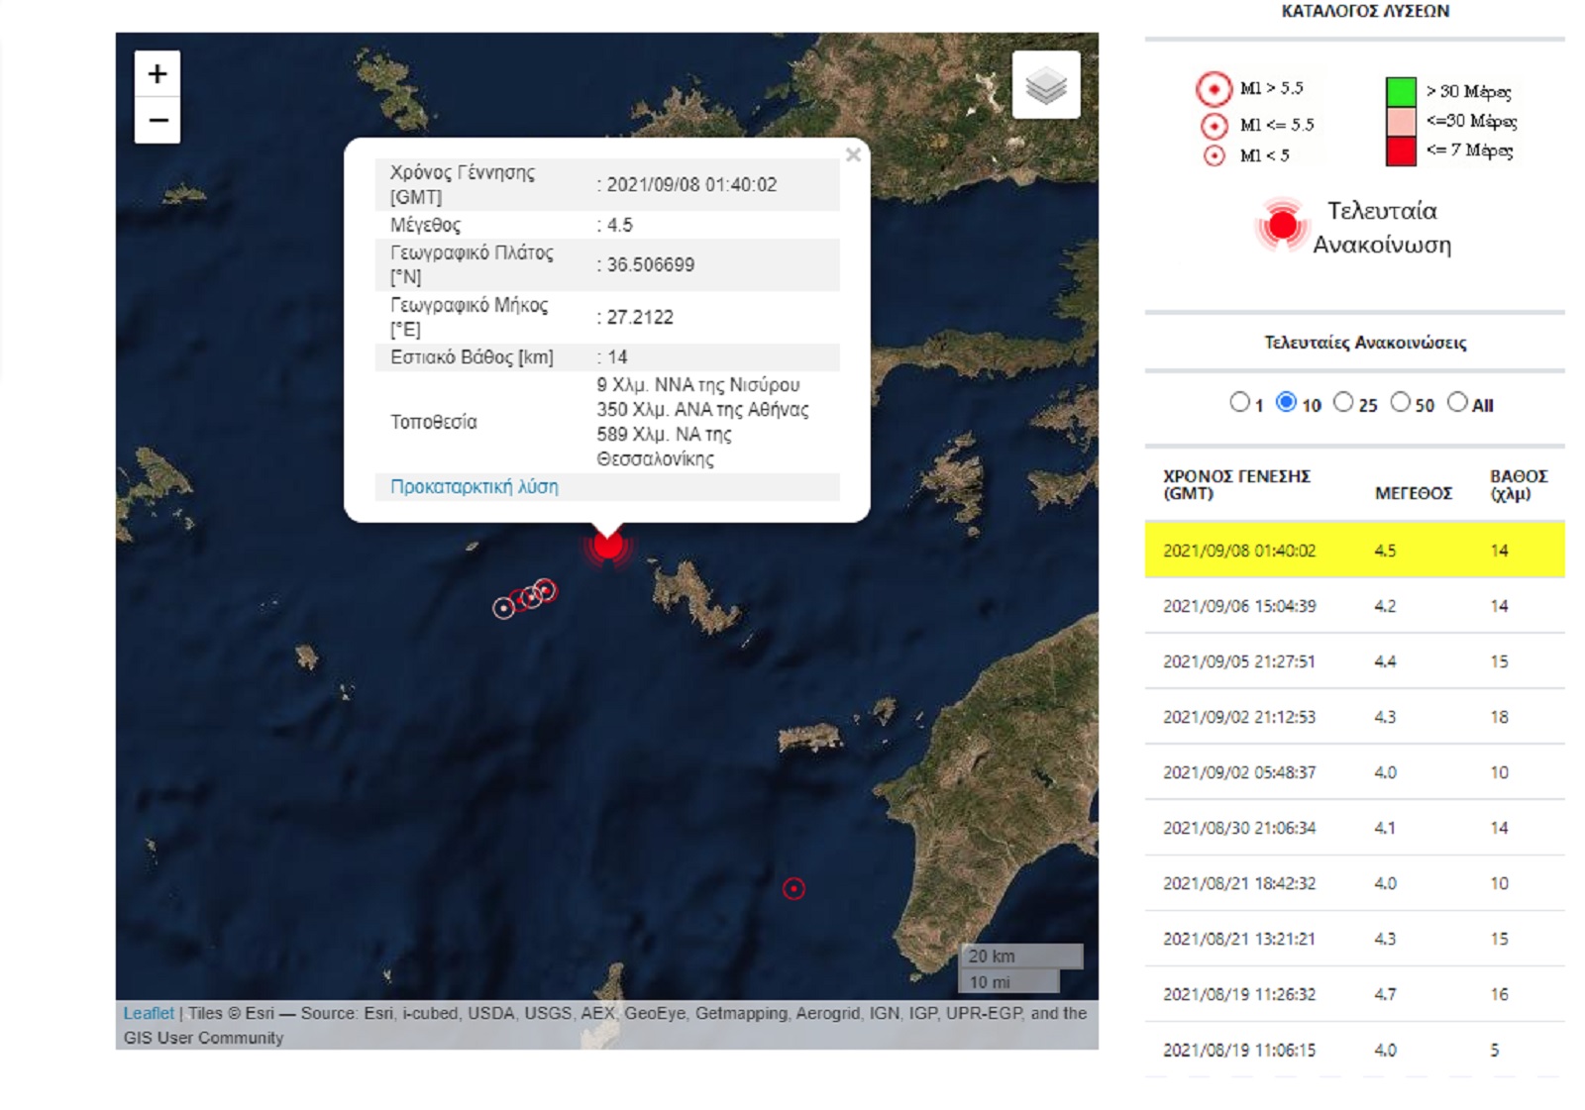Click the rightmost marker in the earthquake cluster

545,591
